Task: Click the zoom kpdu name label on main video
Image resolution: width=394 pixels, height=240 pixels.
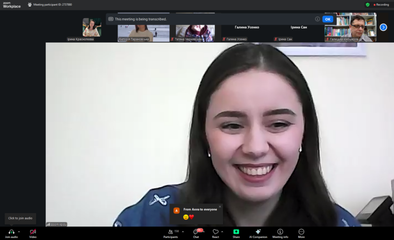Action: 56,224
